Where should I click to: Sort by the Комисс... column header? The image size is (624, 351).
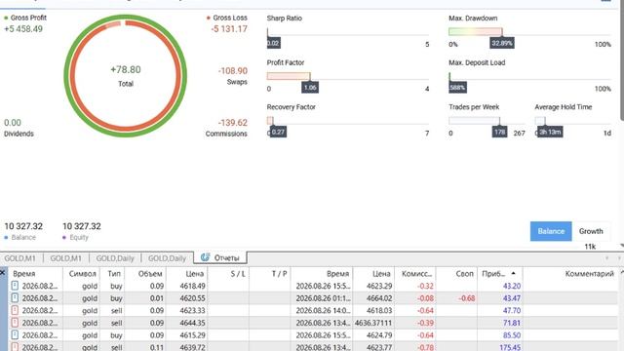click(x=416, y=274)
